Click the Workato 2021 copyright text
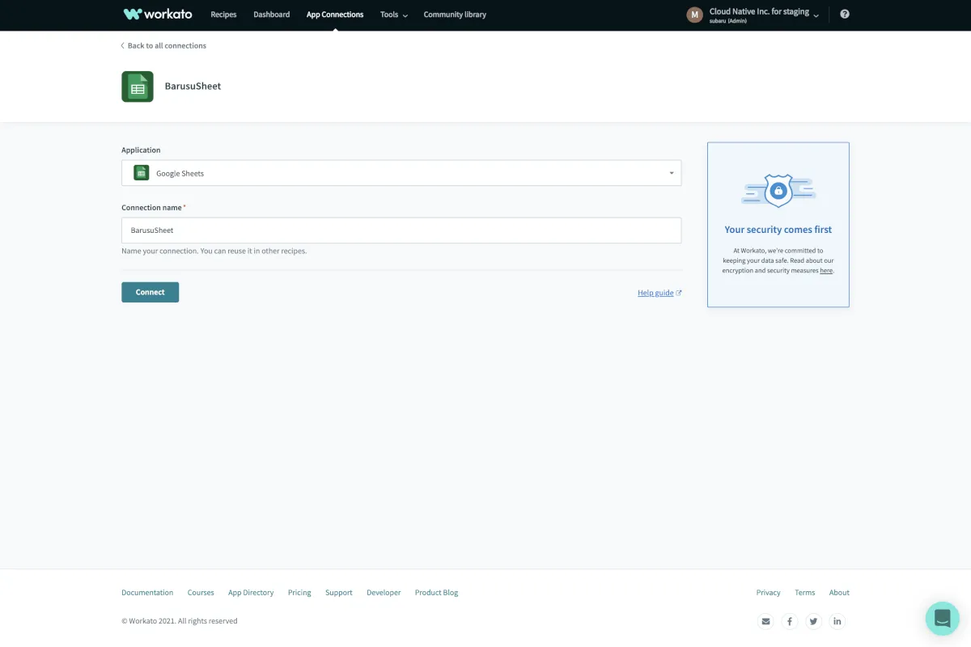 (180, 621)
